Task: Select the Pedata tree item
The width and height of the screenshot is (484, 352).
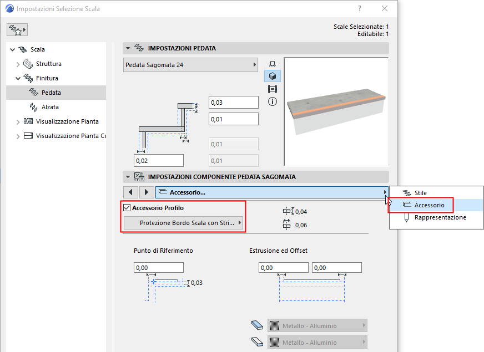Action: tap(56, 93)
